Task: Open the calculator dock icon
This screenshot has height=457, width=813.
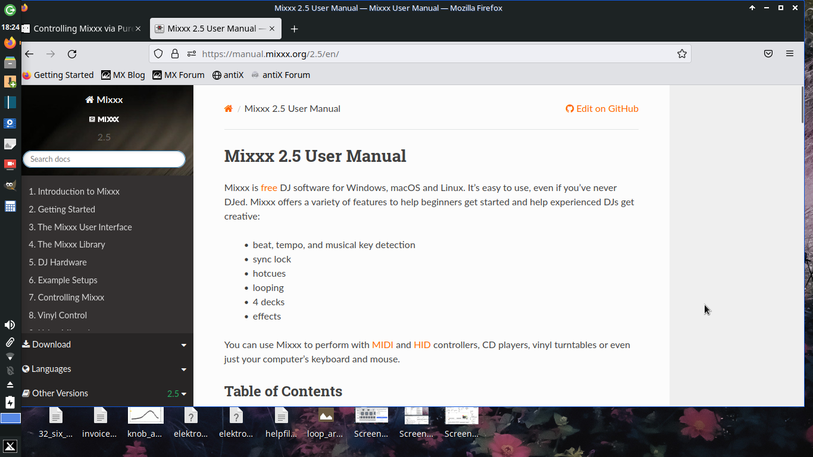Action: (x=10, y=206)
